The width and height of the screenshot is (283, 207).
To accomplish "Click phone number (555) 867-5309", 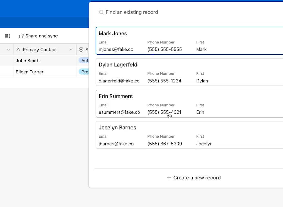I will coord(165,144).
